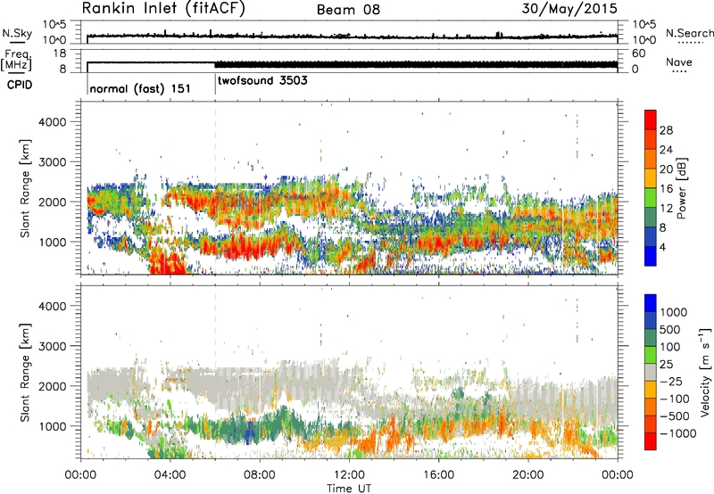
Task: Click the Velocity colorbar blue segment above 1000
Action: pyautogui.click(x=651, y=303)
